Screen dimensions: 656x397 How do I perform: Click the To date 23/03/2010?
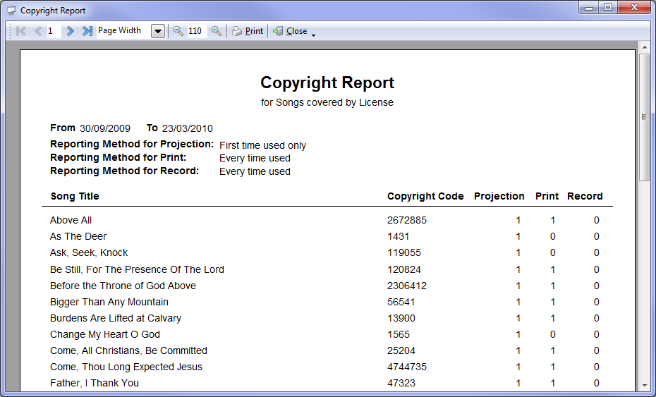coord(188,128)
